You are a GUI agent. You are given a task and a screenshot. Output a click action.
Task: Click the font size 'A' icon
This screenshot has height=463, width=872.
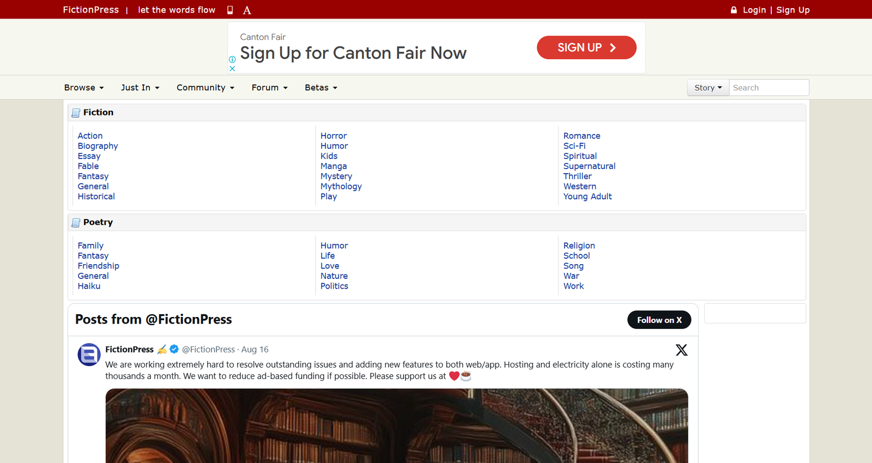(247, 10)
